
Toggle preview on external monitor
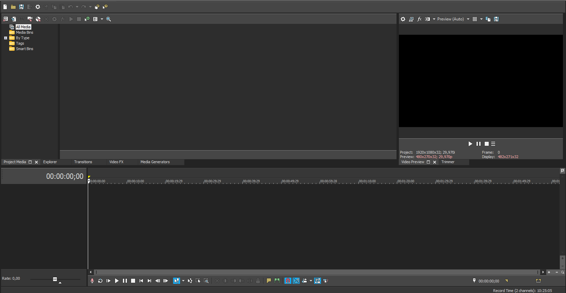click(411, 19)
